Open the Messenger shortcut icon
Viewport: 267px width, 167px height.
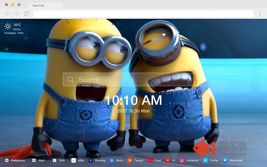(225, 160)
